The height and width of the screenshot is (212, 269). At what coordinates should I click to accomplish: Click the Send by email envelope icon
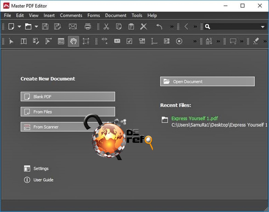coord(72,27)
